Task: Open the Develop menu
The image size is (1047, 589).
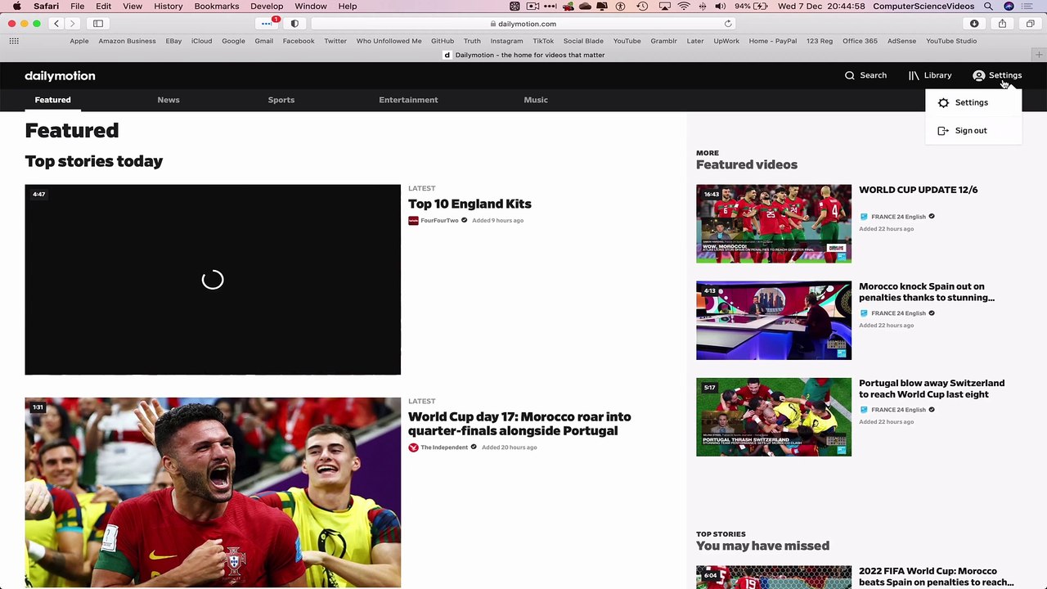Action: pyautogui.click(x=267, y=7)
